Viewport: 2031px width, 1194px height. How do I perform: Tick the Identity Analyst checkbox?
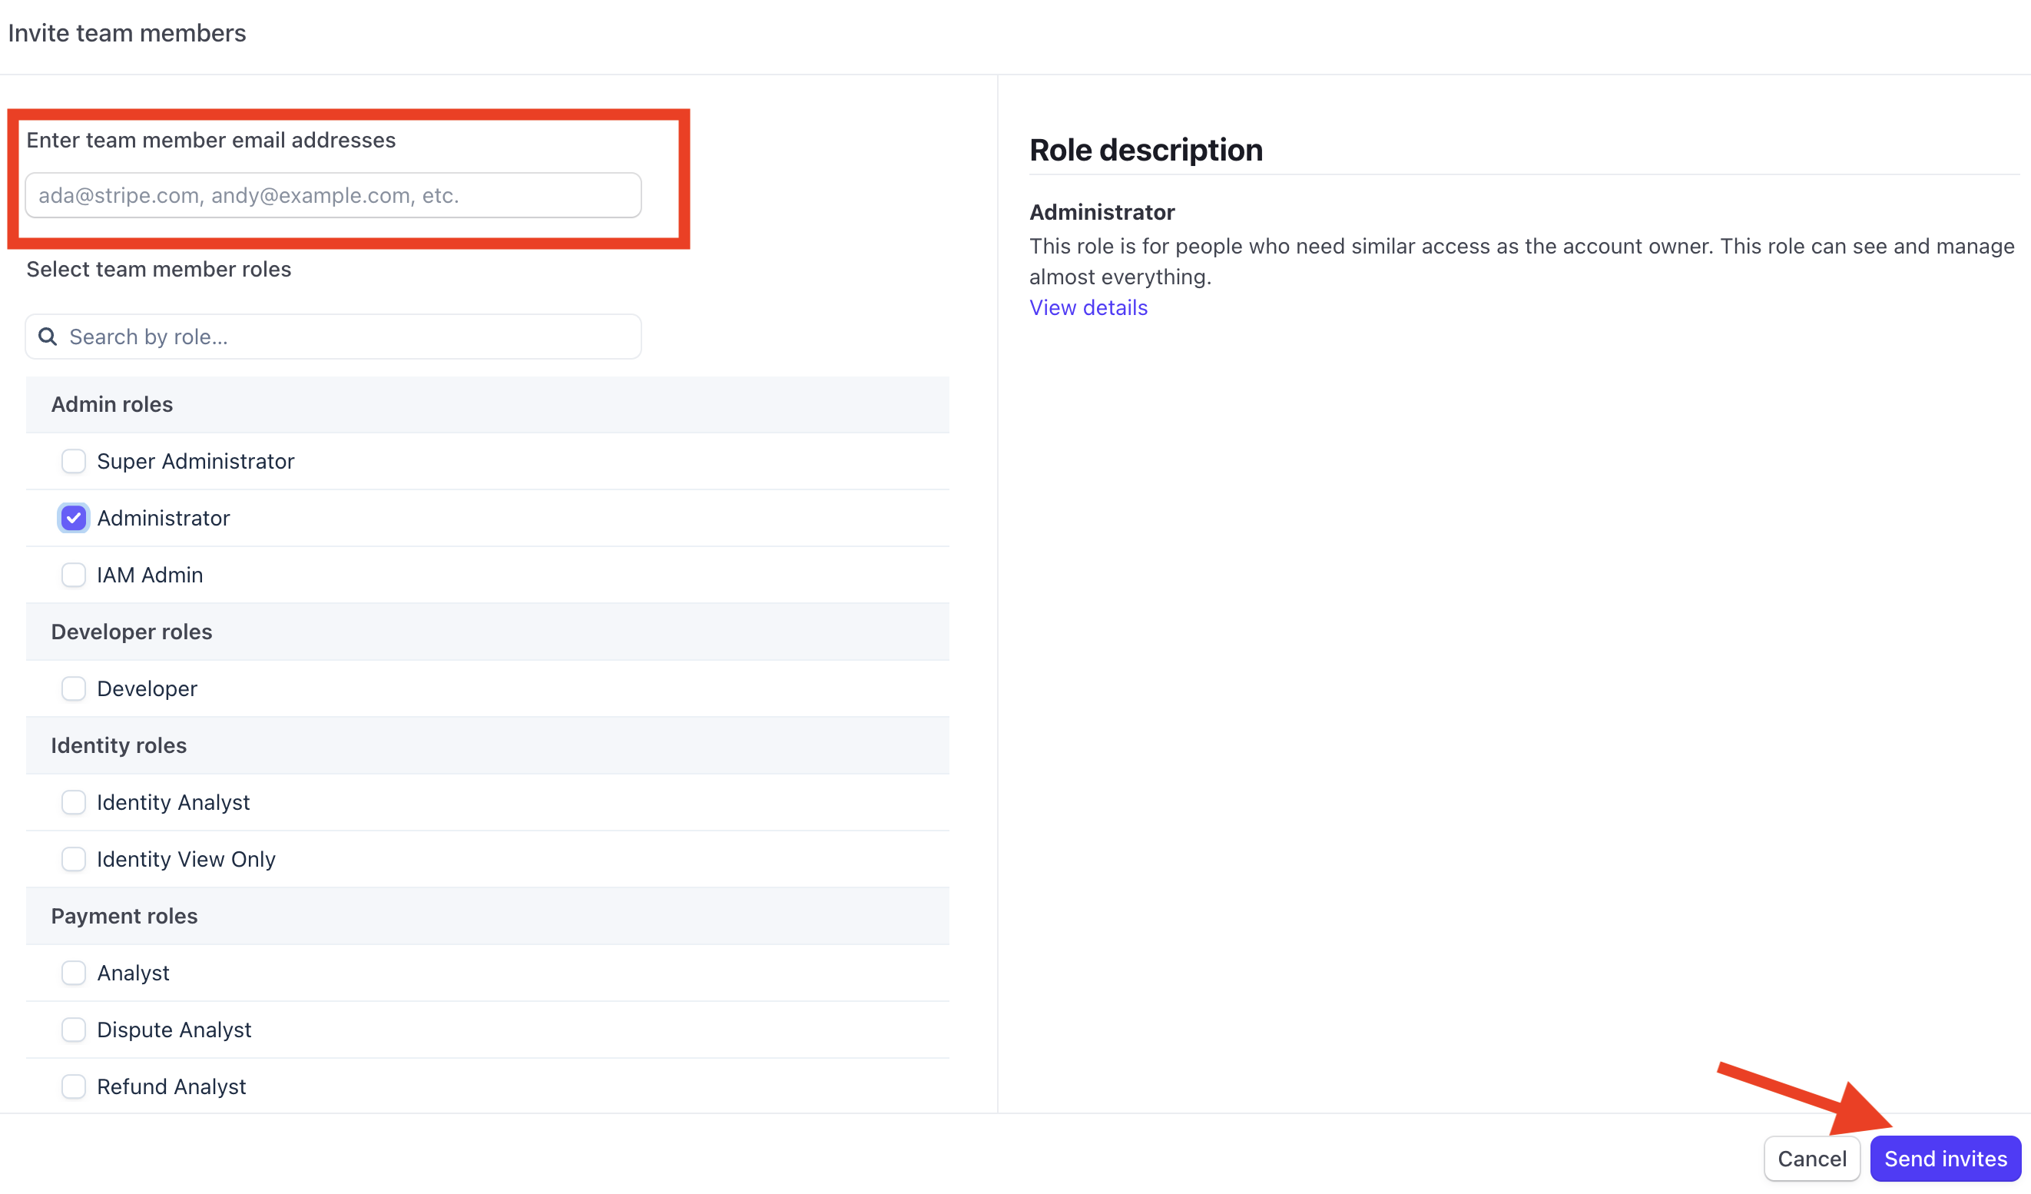[73, 802]
